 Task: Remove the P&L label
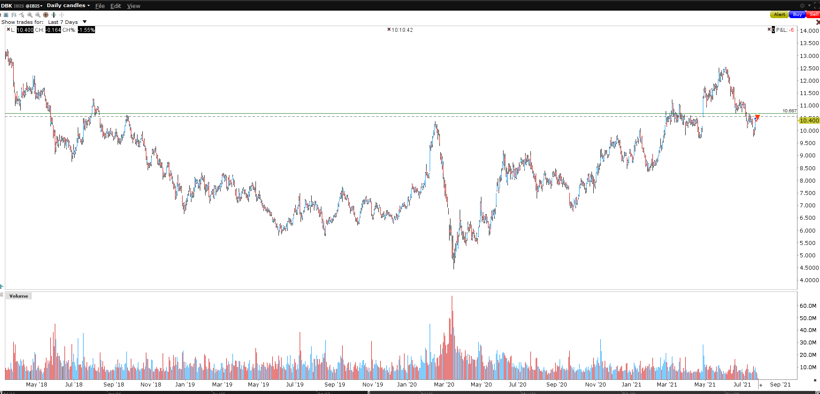coord(769,29)
